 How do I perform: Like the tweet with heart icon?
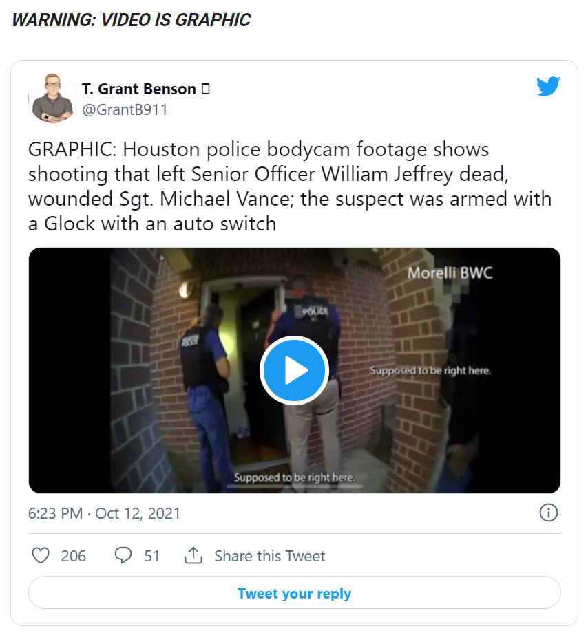point(41,556)
